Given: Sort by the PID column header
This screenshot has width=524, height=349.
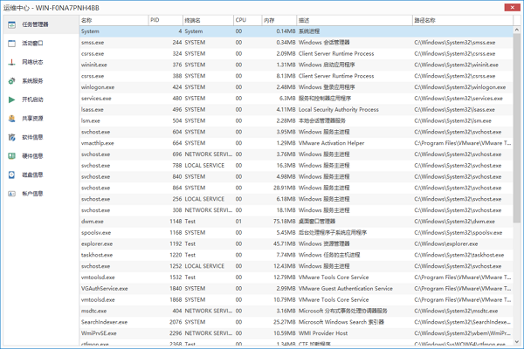Looking at the screenshot, I should 166,20.
